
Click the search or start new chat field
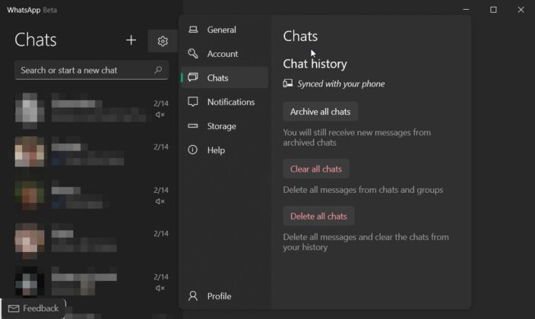click(84, 70)
